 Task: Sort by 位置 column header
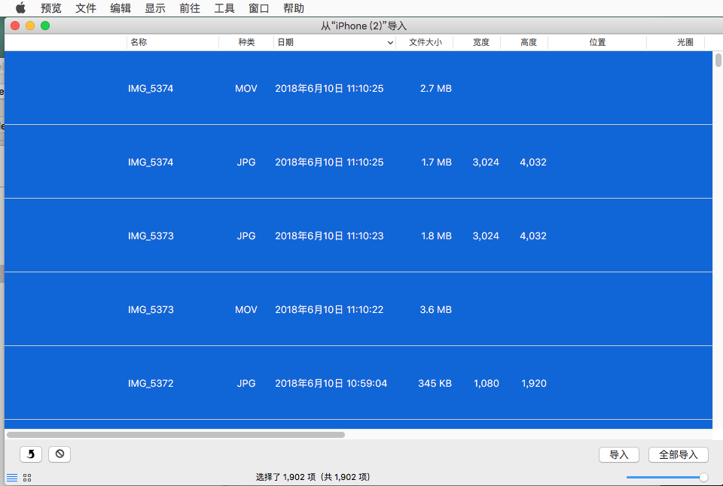click(x=597, y=42)
